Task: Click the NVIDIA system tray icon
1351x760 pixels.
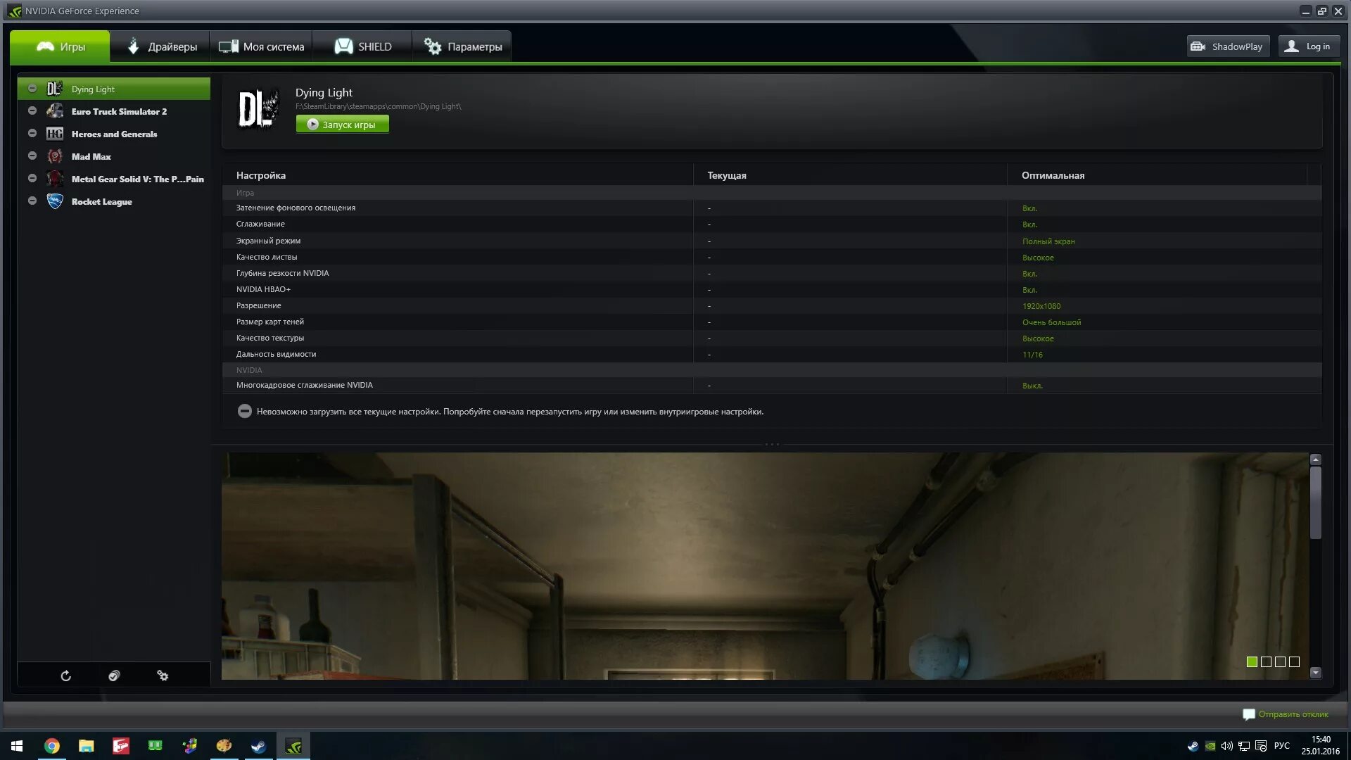Action: point(1210,746)
